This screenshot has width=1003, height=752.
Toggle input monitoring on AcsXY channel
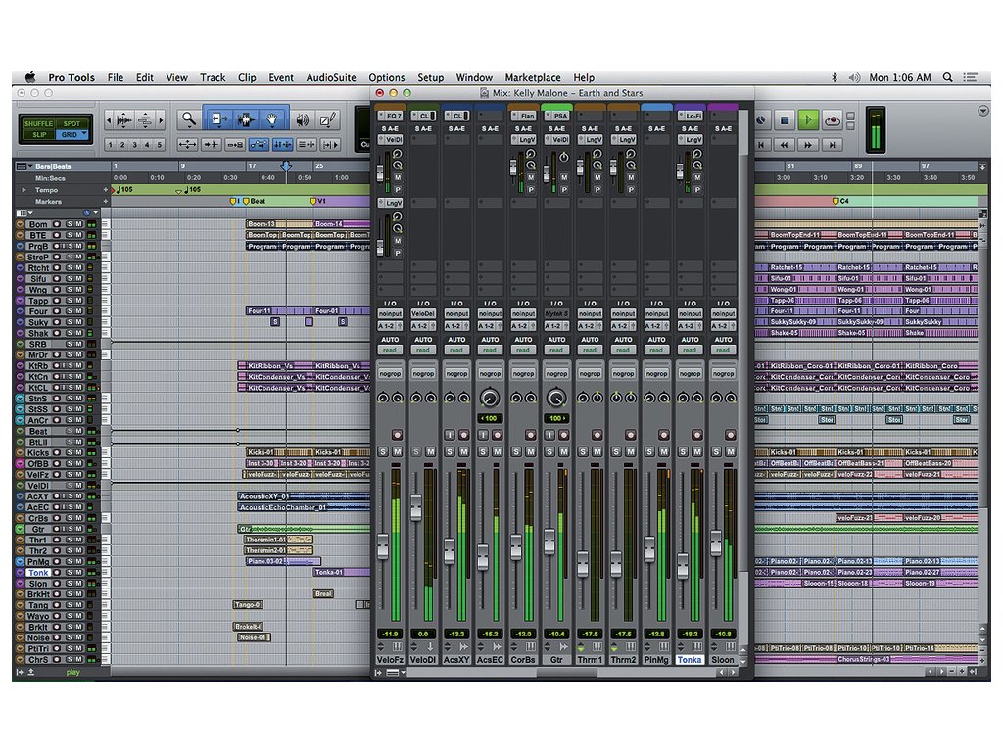[x=450, y=435]
